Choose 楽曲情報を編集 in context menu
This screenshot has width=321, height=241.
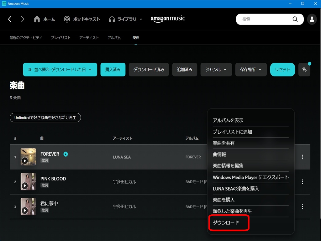pos(250,166)
